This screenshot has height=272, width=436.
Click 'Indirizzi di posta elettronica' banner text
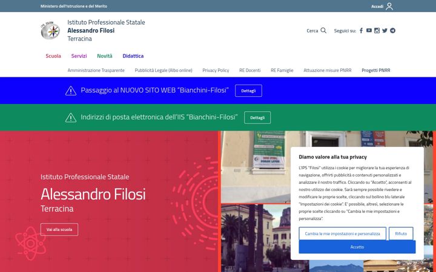pyautogui.click(x=159, y=117)
